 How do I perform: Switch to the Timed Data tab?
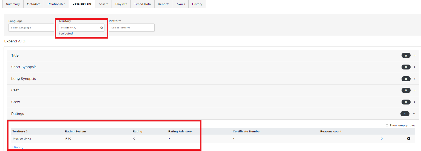tap(143, 4)
